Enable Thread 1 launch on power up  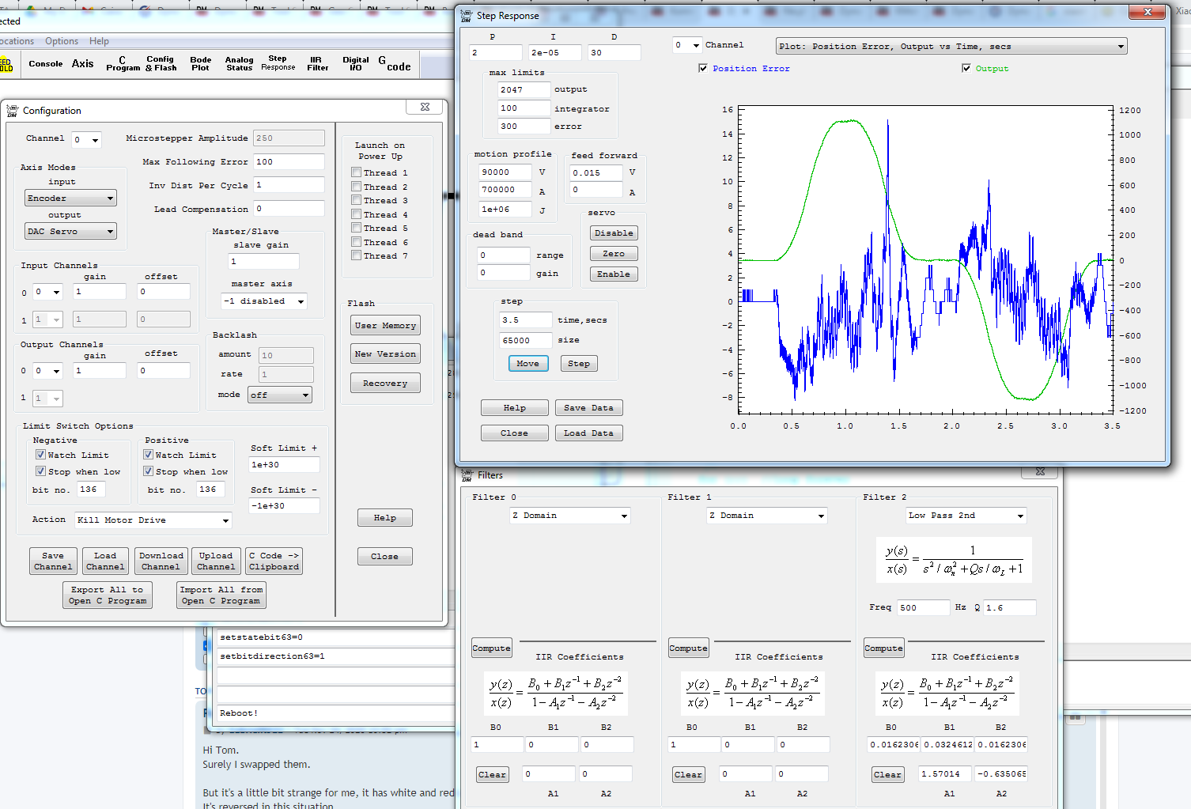[x=357, y=172]
